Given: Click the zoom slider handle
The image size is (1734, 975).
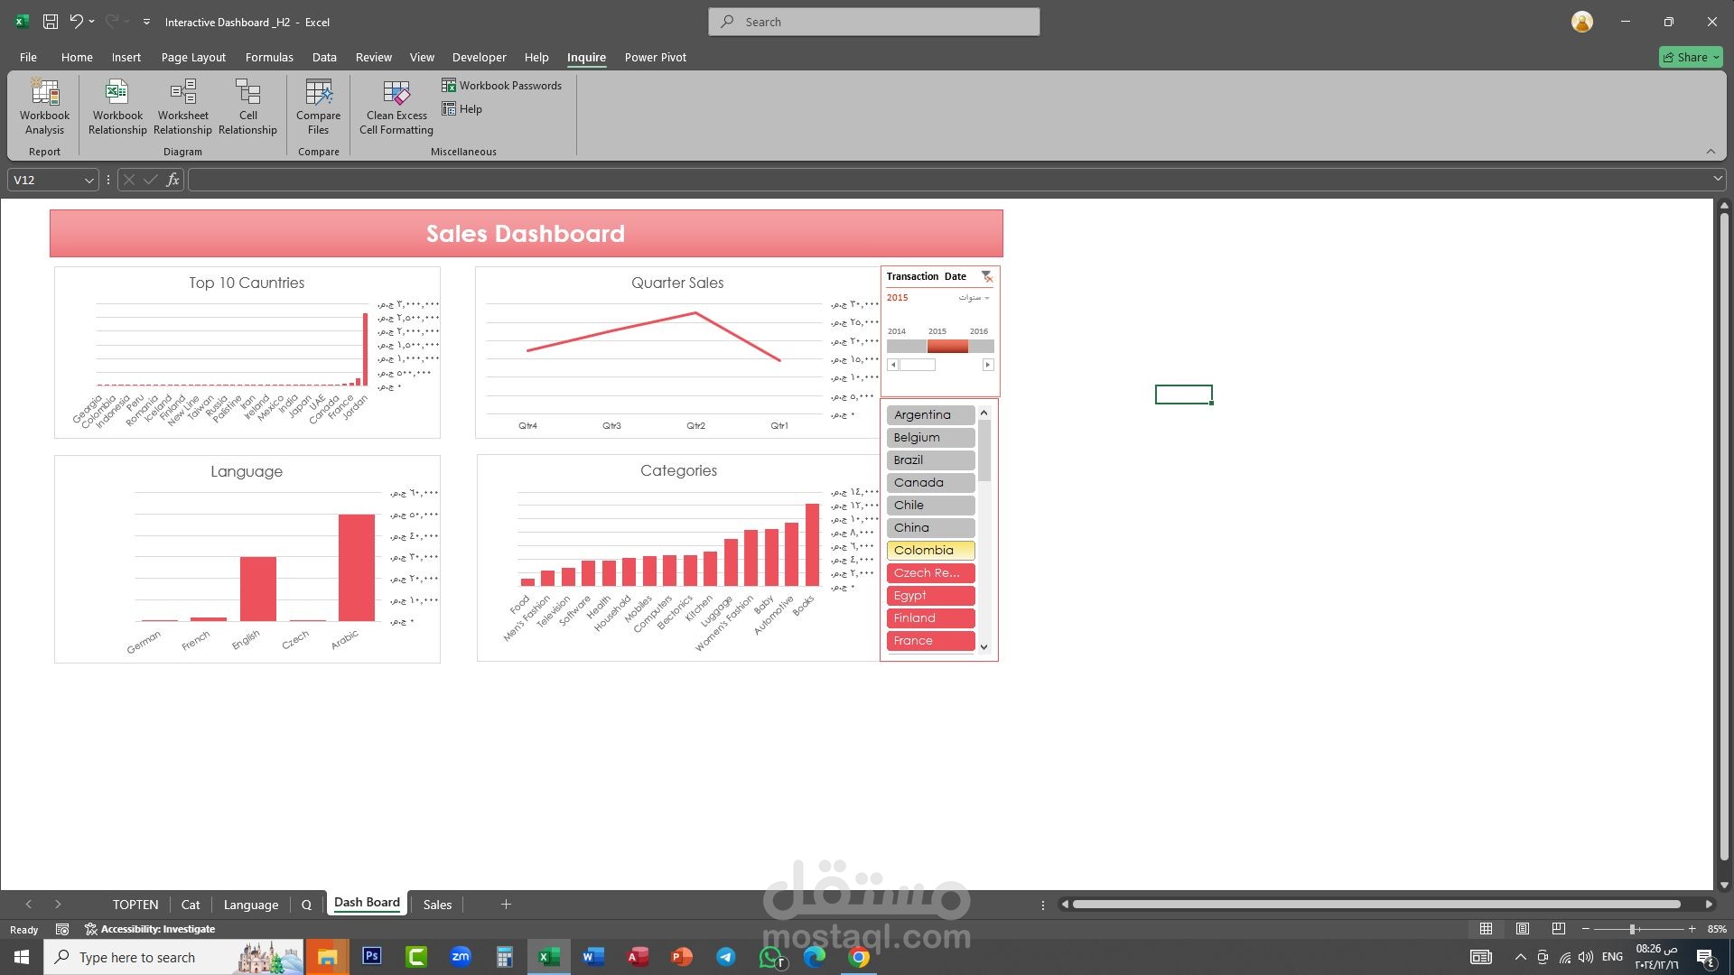Looking at the screenshot, I should [1632, 929].
